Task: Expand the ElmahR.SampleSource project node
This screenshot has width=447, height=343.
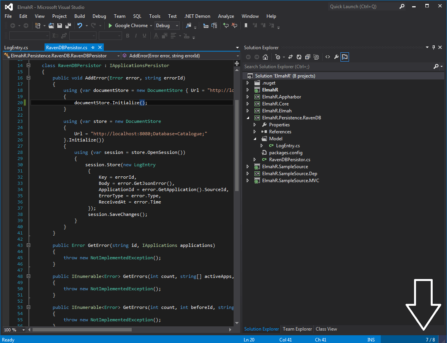Action: [248, 167]
